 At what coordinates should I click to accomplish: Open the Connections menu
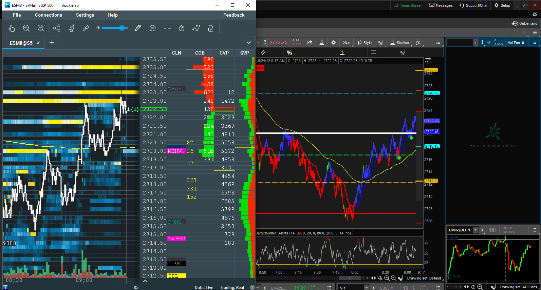pos(49,15)
